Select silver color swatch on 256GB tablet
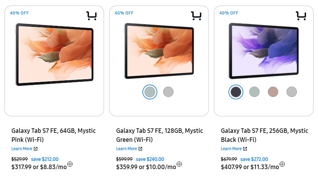Viewport: 318px width, 176px height. (292, 92)
